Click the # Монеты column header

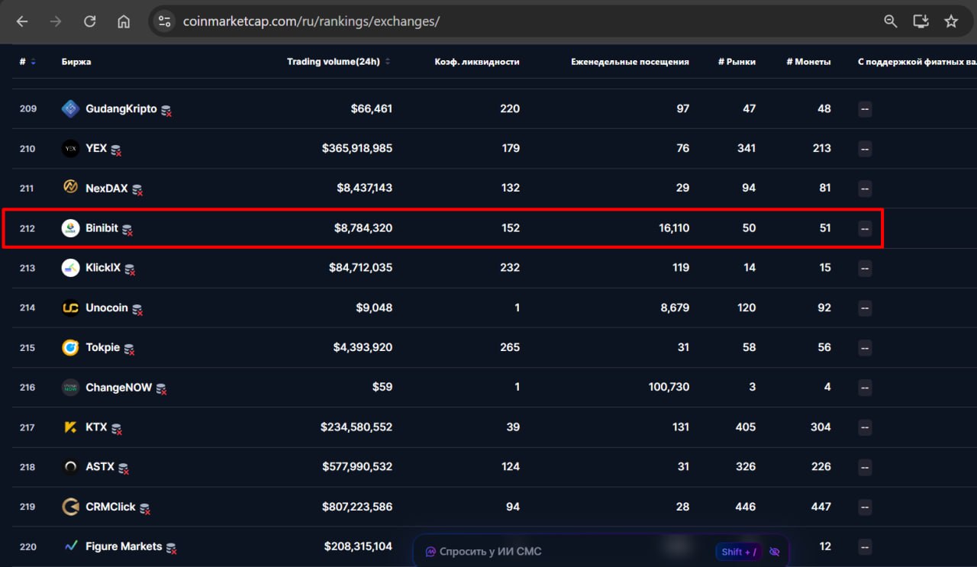click(x=808, y=62)
